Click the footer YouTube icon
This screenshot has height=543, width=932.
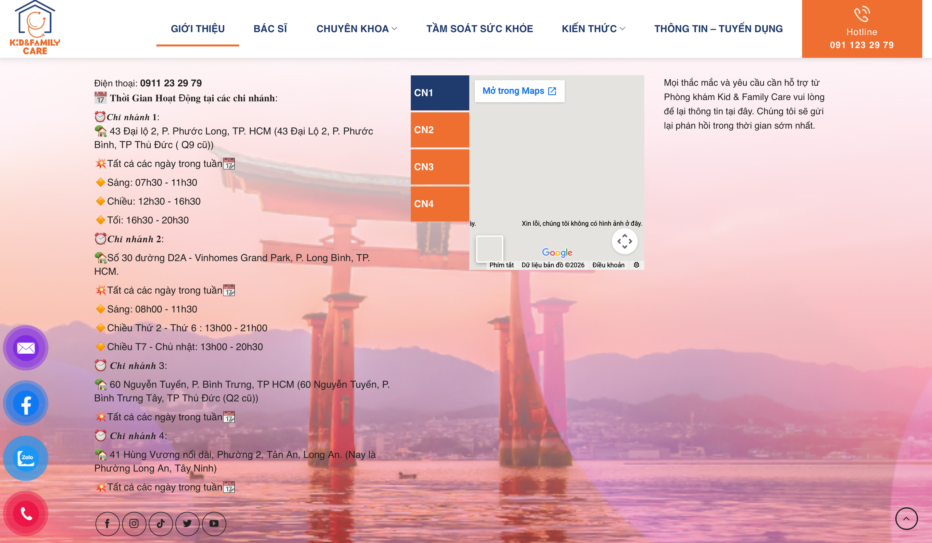pyautogui.click(x=214, y=524)
